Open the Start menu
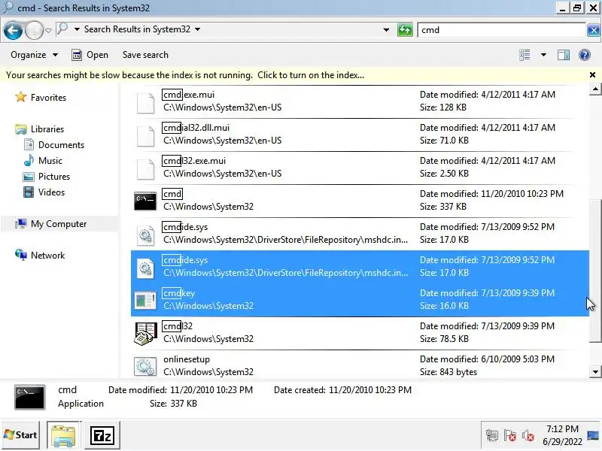 21,435
